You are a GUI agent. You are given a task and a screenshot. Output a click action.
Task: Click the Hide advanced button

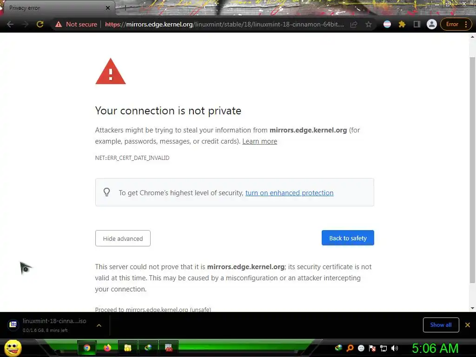click(x=123, y=238)
